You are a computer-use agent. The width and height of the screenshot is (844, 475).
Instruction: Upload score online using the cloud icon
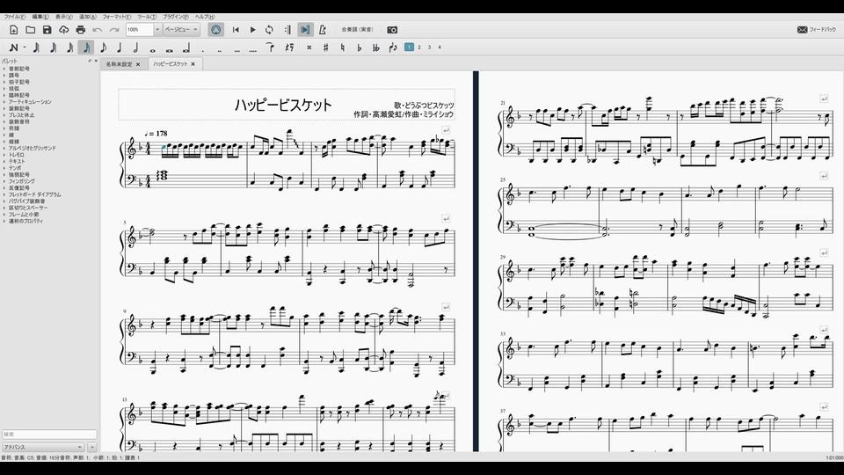tap(64, 30)
